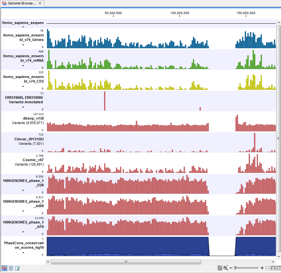This screenshot has height=273, width=281.
Task: Expand the ERR319085 Variants Annotated track menu
Action: pos(22,106)
